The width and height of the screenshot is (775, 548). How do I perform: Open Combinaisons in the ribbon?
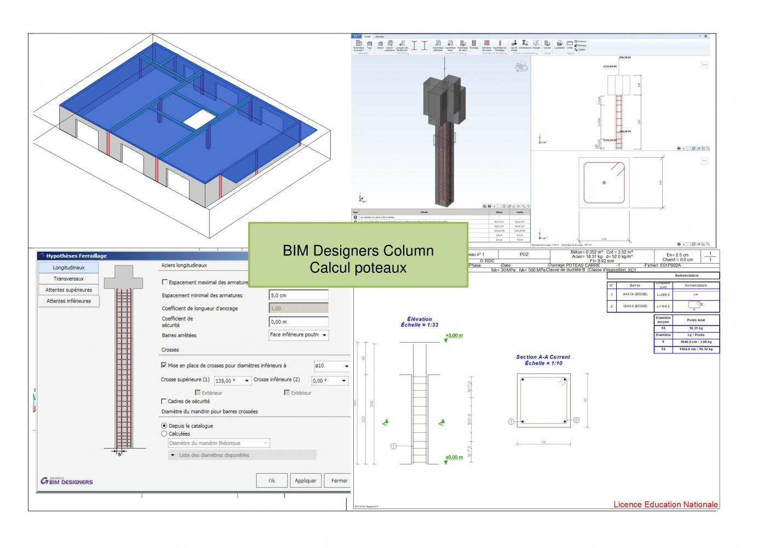coord(525,44)
